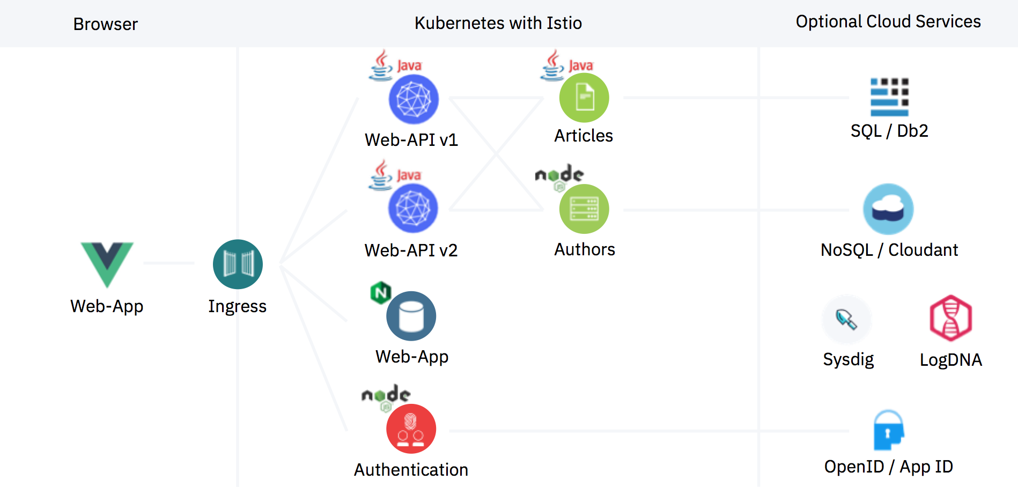Select the green Articles document icon
Image resolution: width=1018 pixels, height=487 pixels.
click(584, 98)
